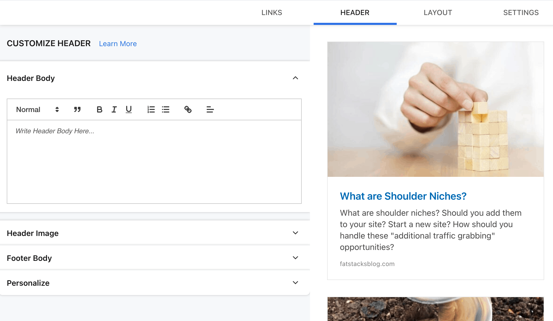Open the Settings tab
This screenshot has width=553, height=321.
click(521, 12)
